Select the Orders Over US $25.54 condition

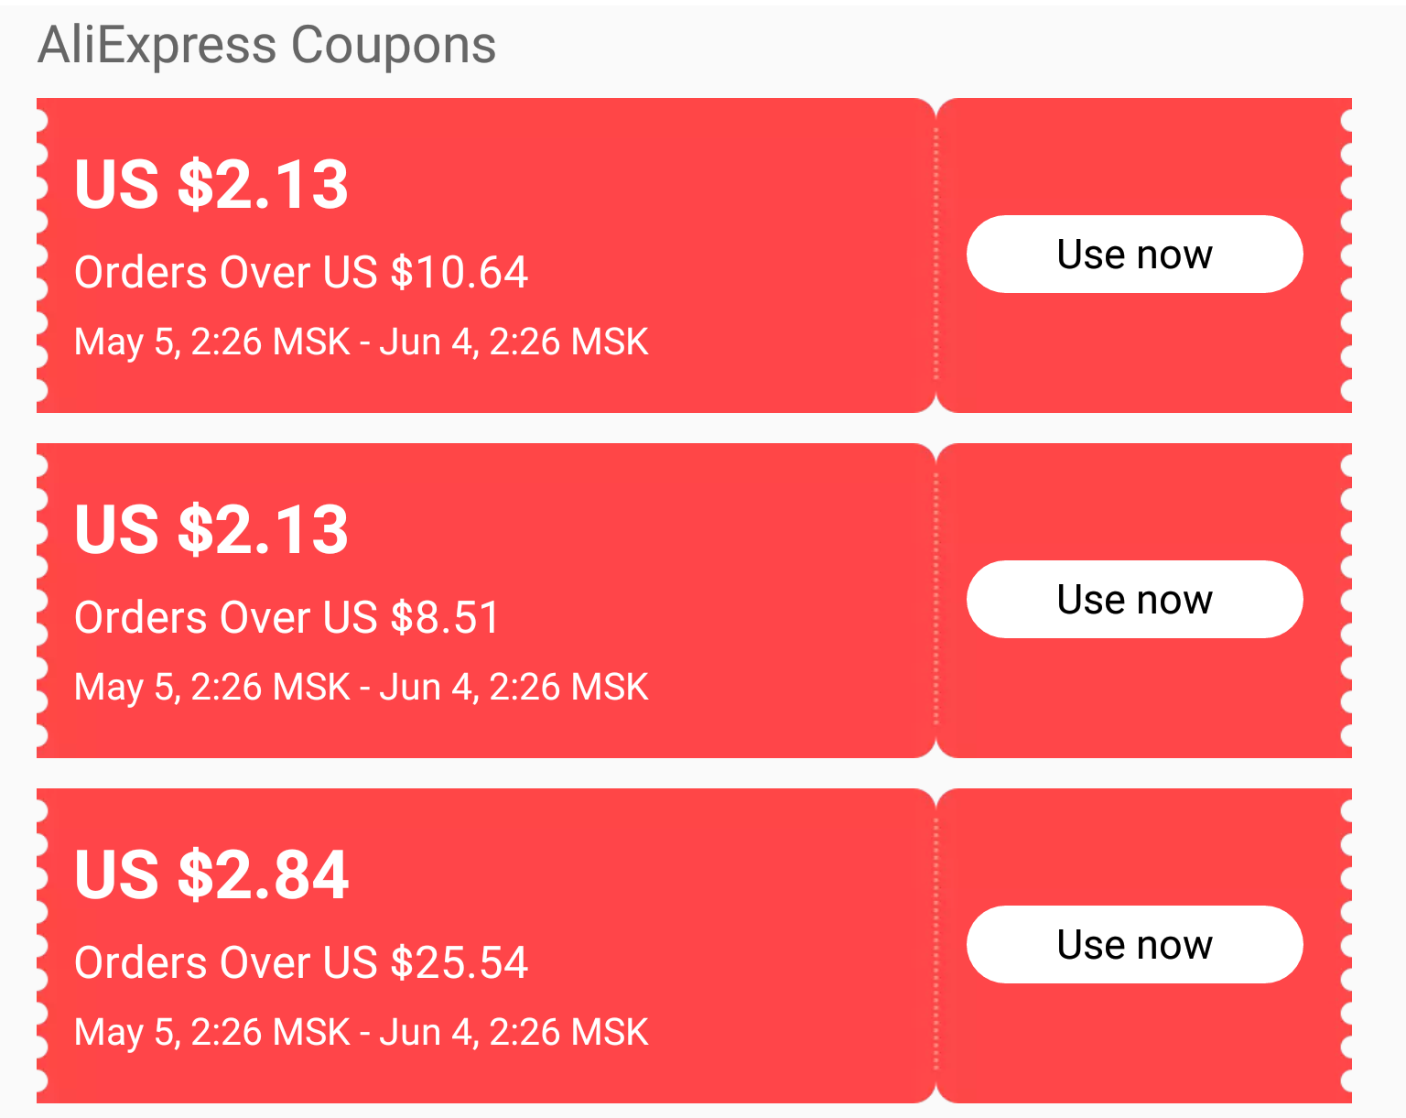[x=301, y=963]
